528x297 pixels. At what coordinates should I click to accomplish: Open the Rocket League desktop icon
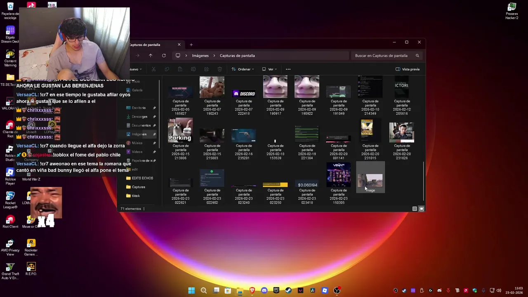click(x=10, y=200)
